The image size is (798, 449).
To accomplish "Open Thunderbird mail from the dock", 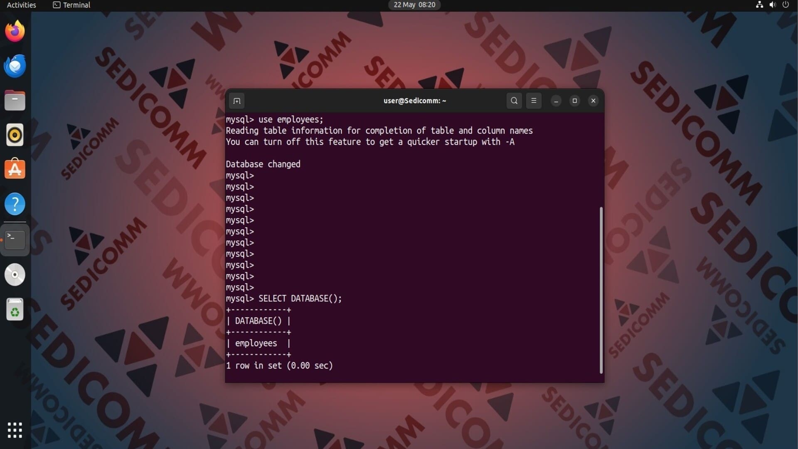I will 15,66.
